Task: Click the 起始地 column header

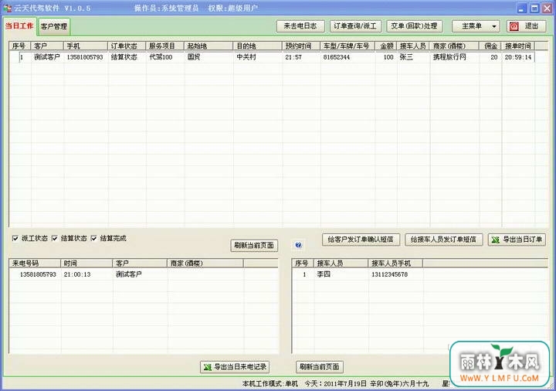Action: click(208, 46)
